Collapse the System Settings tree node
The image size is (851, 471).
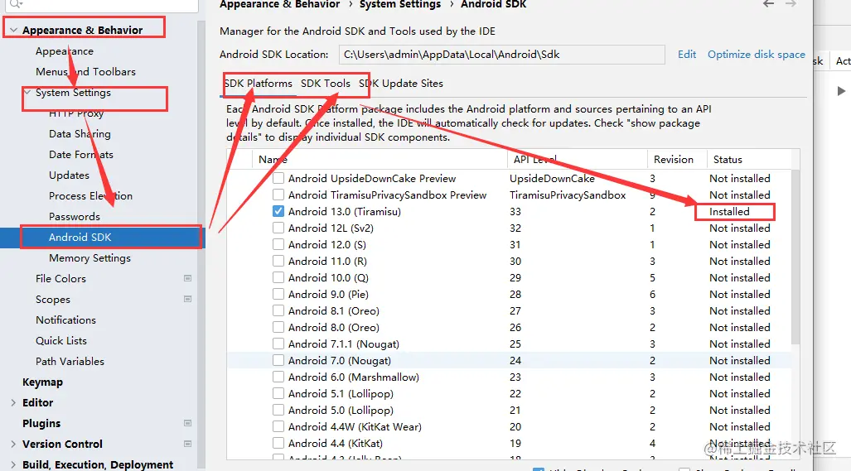point(27,93)
